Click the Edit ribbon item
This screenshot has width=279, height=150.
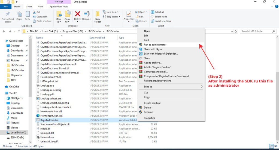point(139,17)
